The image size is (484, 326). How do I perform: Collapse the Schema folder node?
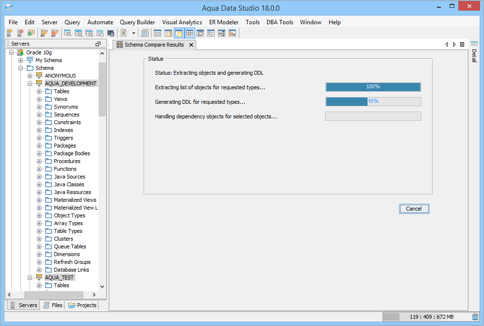(x=21, y=68)
